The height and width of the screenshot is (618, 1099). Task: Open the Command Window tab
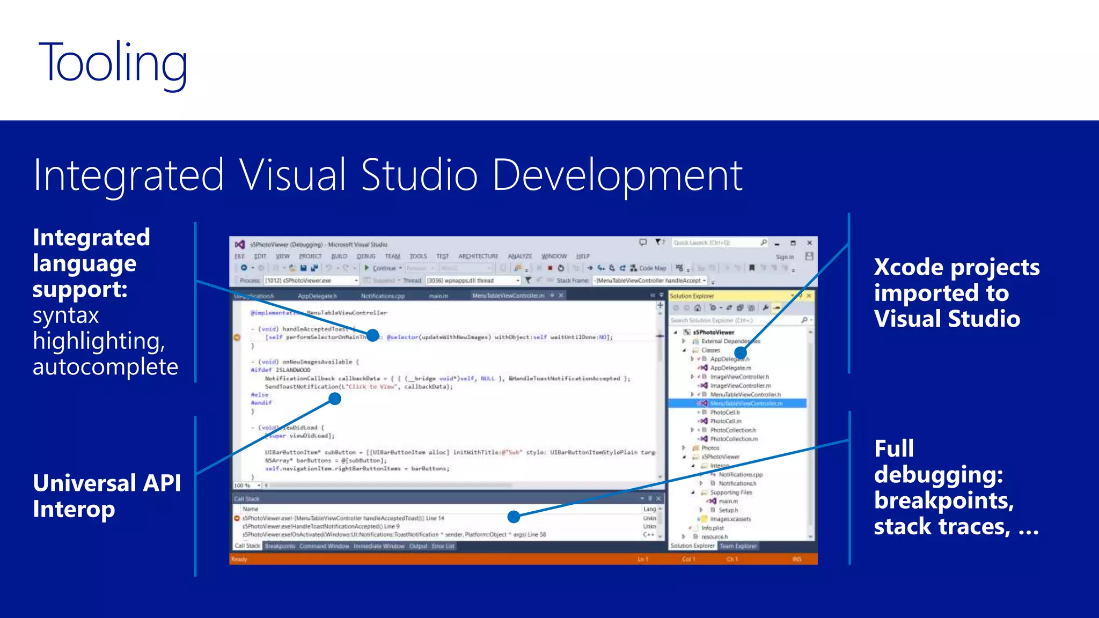324,546
